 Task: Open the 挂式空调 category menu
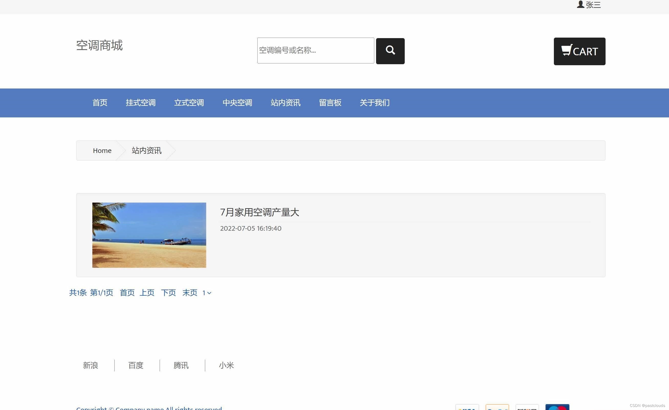(141, 103)
